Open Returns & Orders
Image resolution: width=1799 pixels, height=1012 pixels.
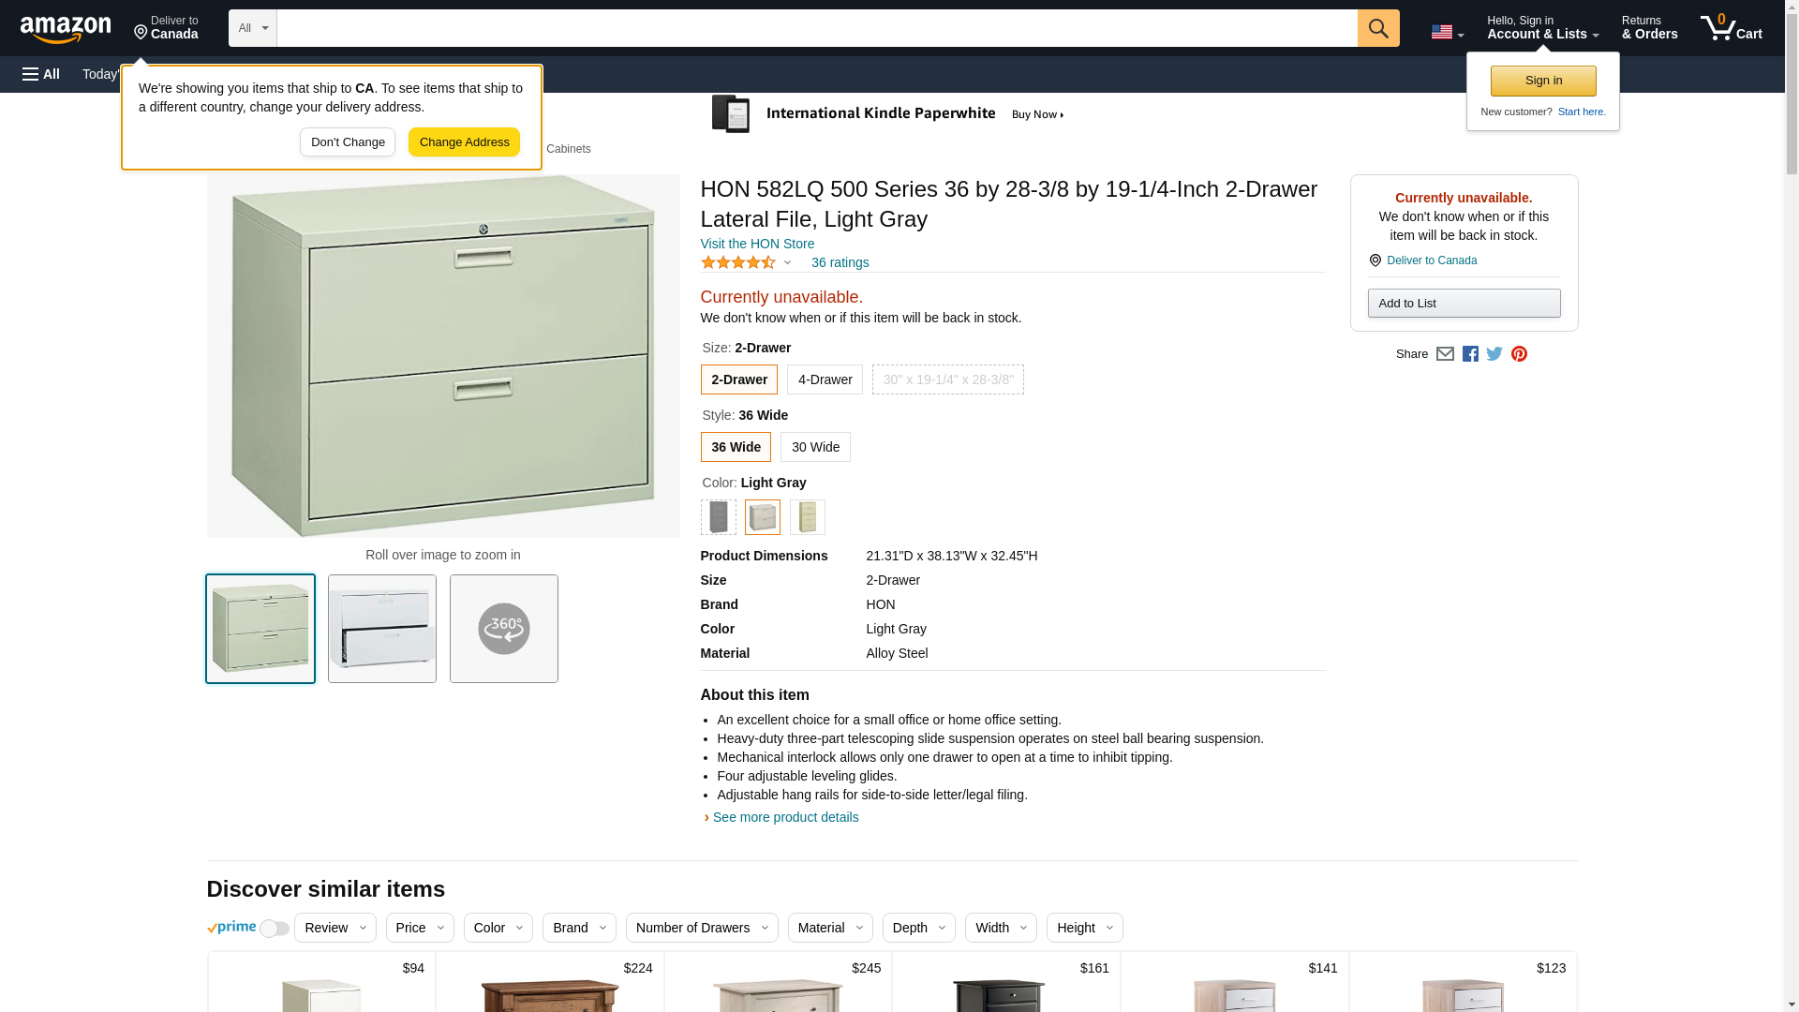click(1649, 28)
